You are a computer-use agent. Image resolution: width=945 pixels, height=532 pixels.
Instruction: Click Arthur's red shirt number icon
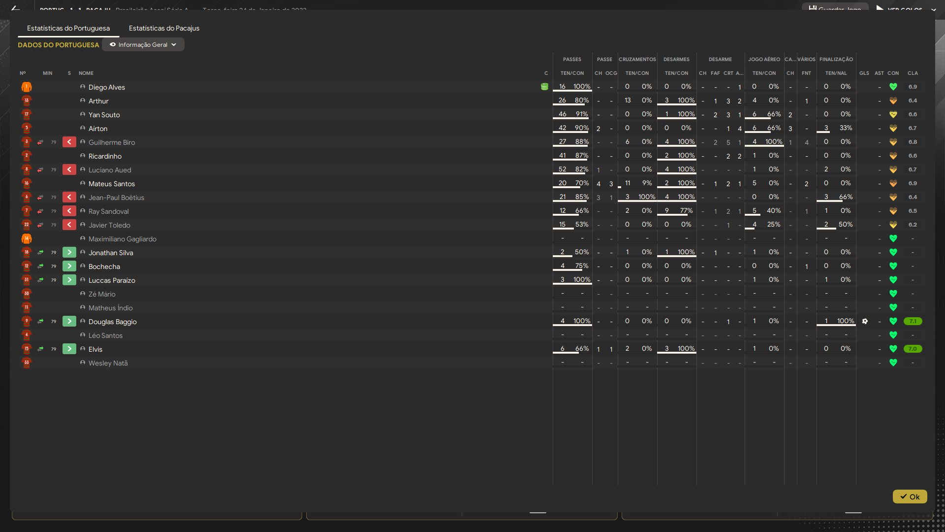(27, 101)
